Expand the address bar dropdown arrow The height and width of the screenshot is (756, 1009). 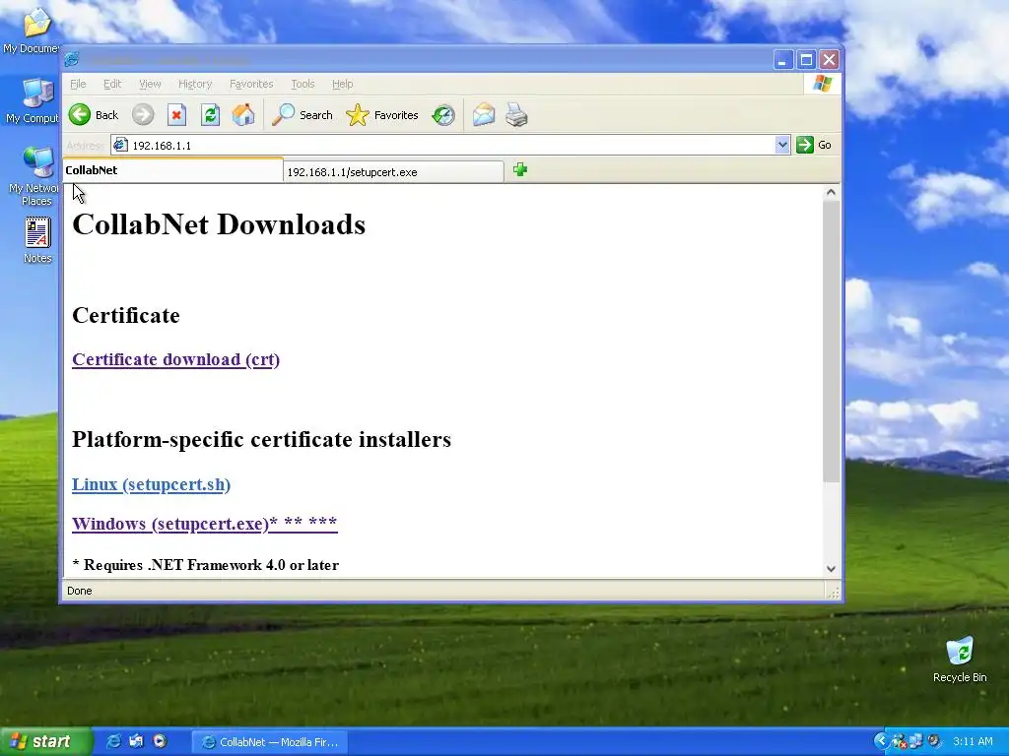(x=781, y=145)
